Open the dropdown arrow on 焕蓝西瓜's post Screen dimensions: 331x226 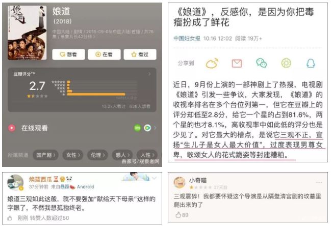[155, 178]
